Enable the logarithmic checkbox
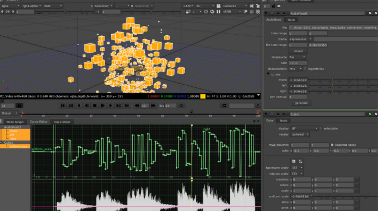Screen dimensions: 378x211 tap(305, 69)
